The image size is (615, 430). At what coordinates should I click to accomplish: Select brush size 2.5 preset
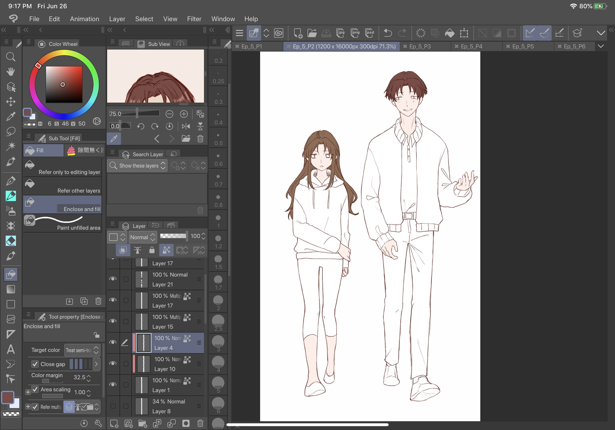pyautogui.click(x=218, y=324)
